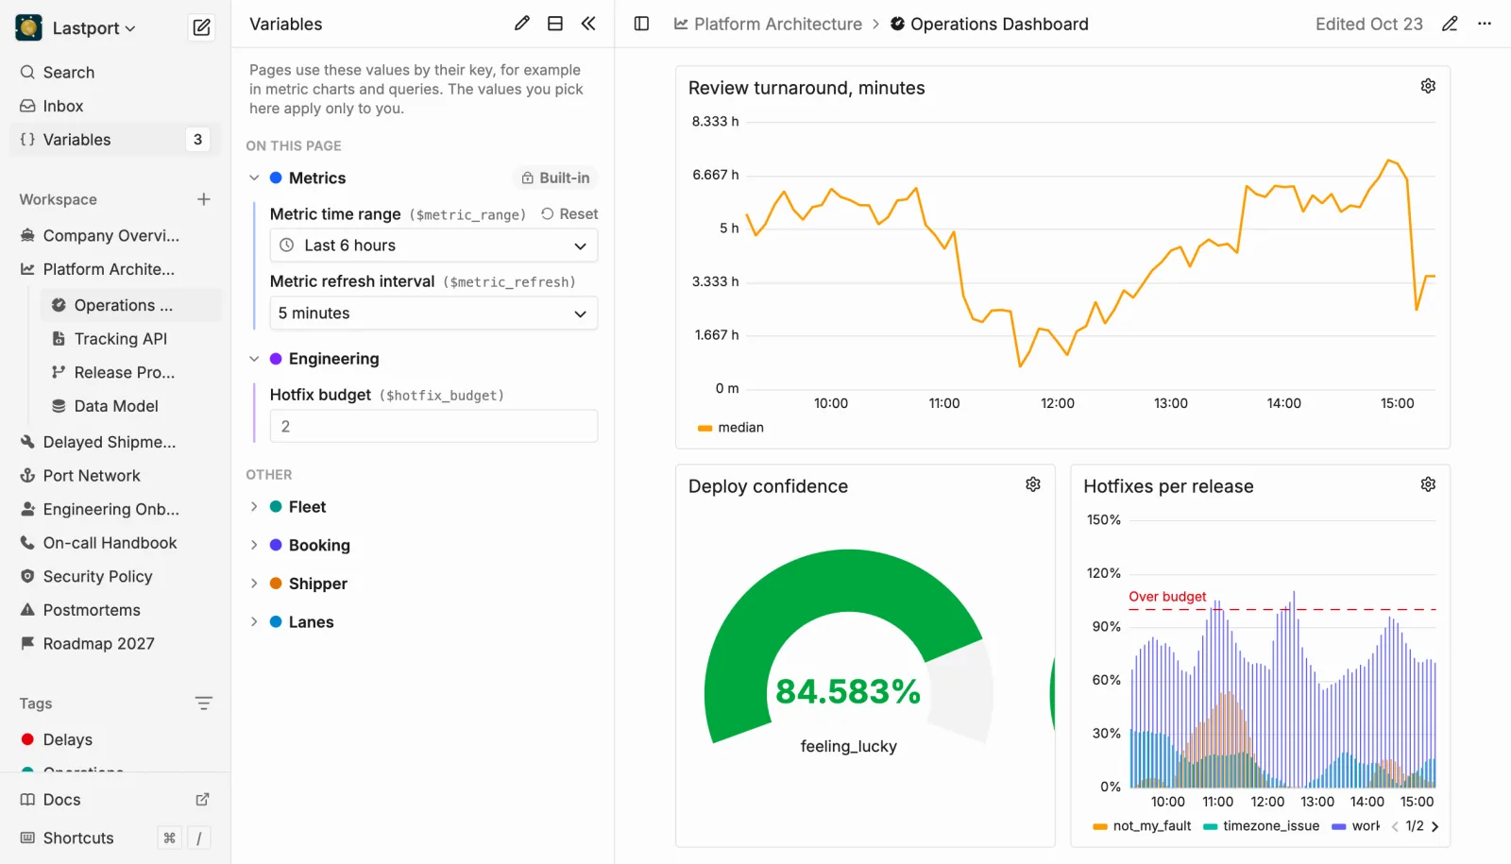Expand the Booking variable group
Viewport: 1511px width, 864px height.
tap(254, 545)
